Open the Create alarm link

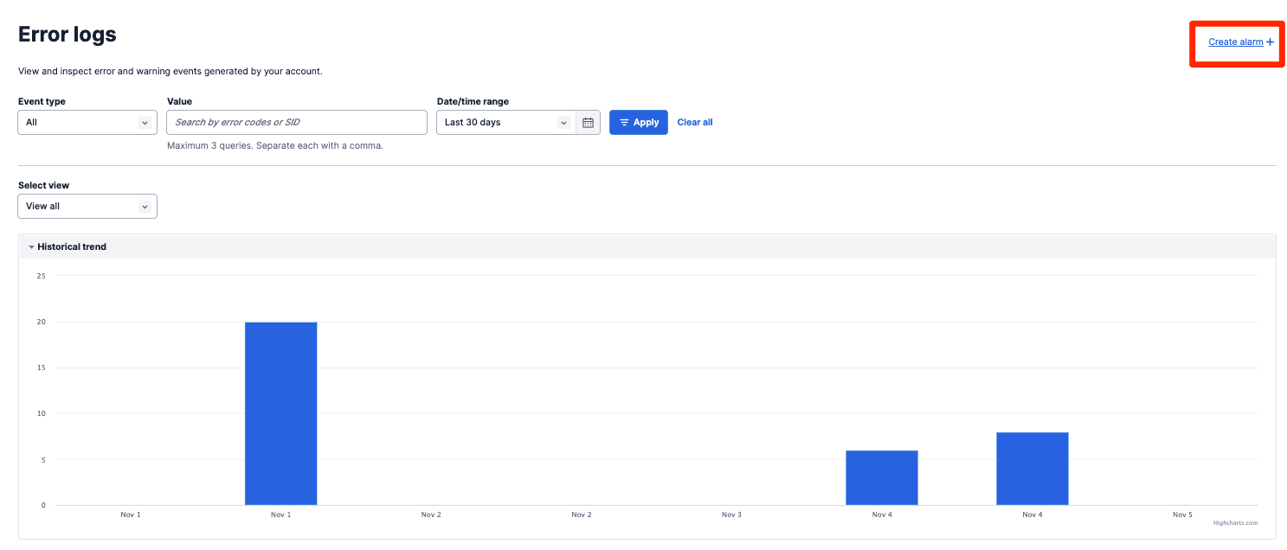click(x=1236, y=42)
